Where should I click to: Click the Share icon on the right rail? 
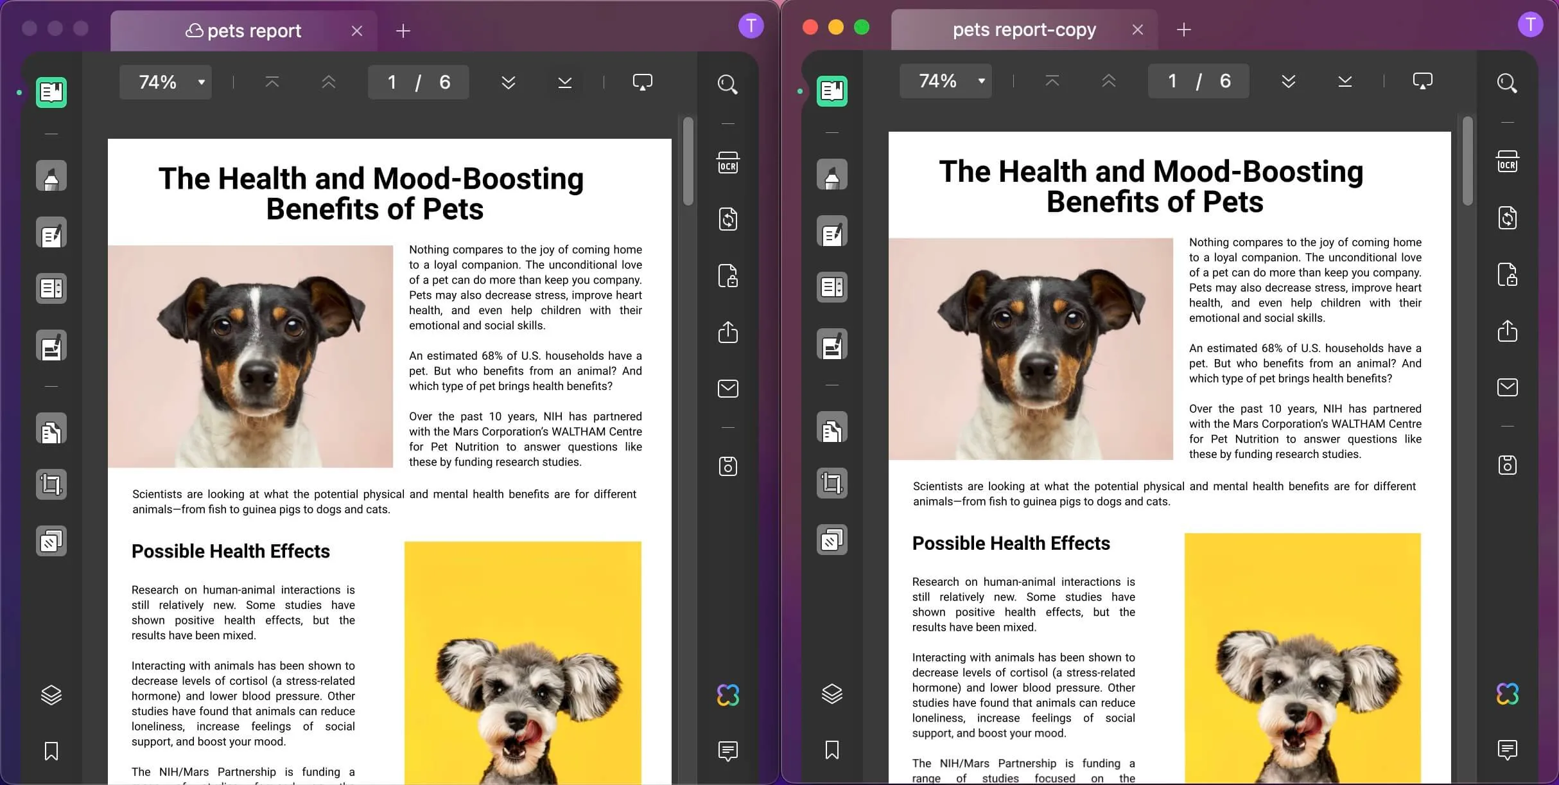point(727,332)
